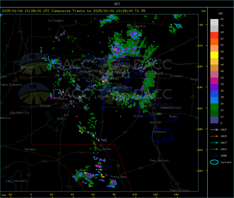This screenshot has width=234, height=198.
Task: Select the slate purple 10–5 dBZ swatch
Action: 214,120
